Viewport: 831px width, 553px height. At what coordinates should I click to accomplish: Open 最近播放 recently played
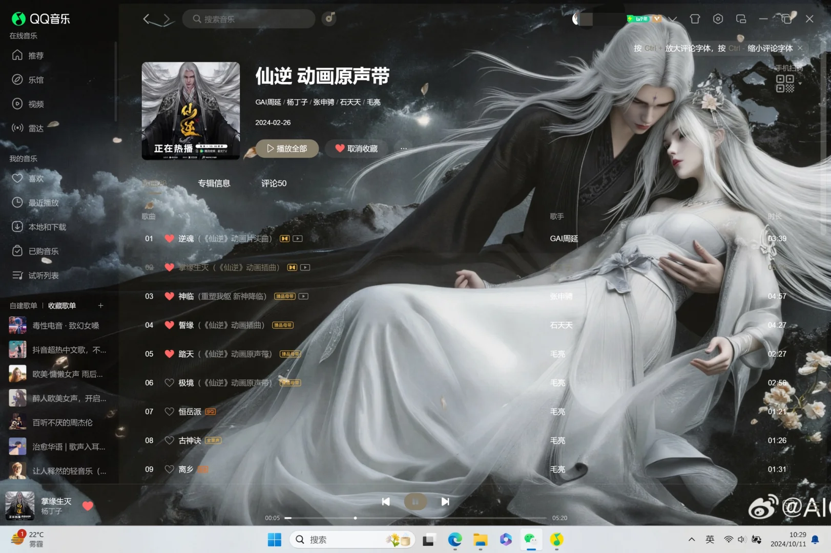pos(36,203)
